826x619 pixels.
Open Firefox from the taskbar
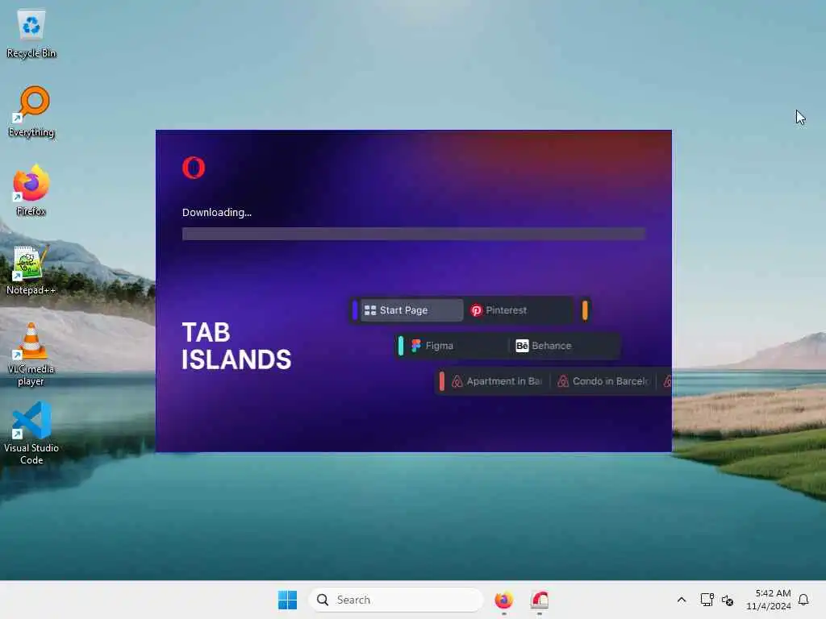tap(503, 600)
